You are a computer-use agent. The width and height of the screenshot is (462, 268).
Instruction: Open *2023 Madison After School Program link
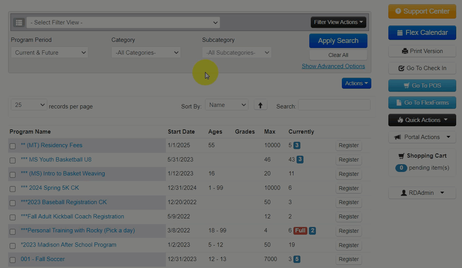[x=68, y=245]
